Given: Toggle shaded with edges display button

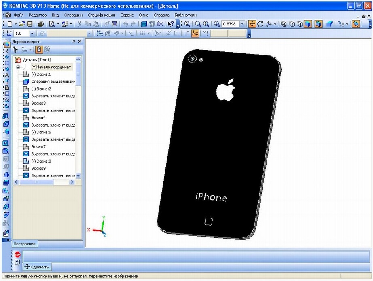Looking at the screenshot, I should pos(318,24).
